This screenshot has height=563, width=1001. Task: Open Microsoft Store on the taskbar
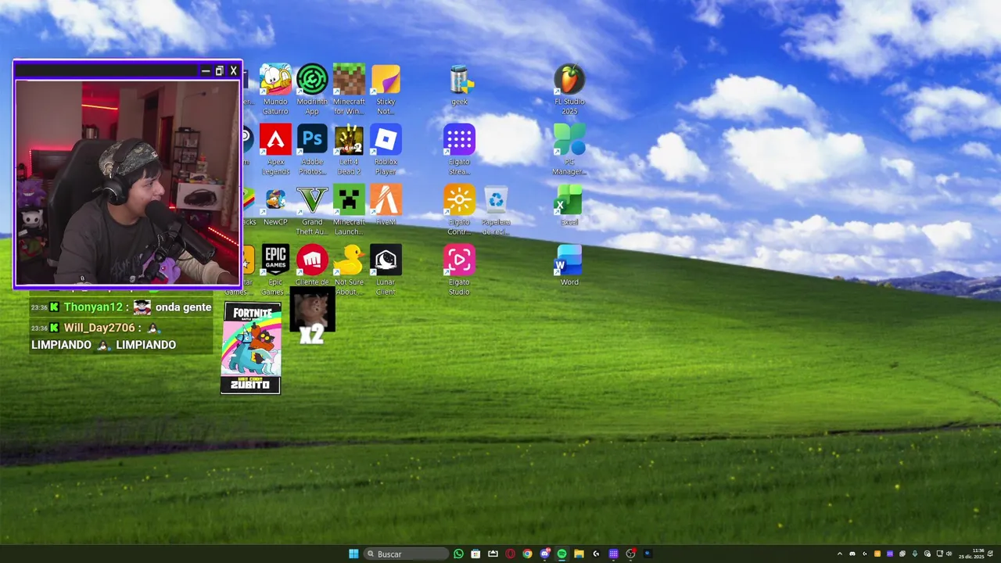point(475,554)
